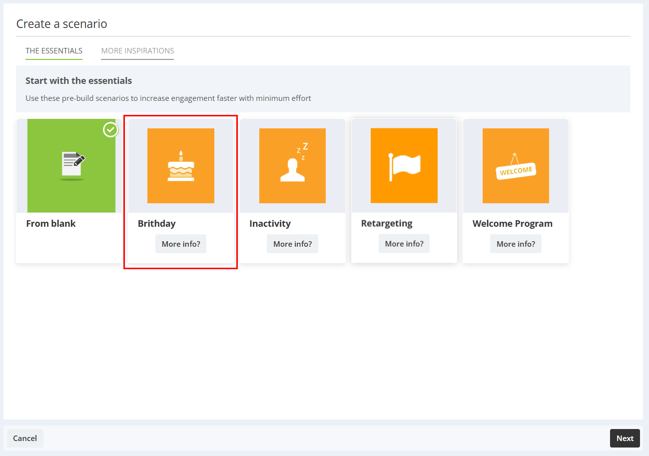View More info for Welcome Program
Image resolution: width=649 pixels, height=456 pixels.
[x=516, y=244]
